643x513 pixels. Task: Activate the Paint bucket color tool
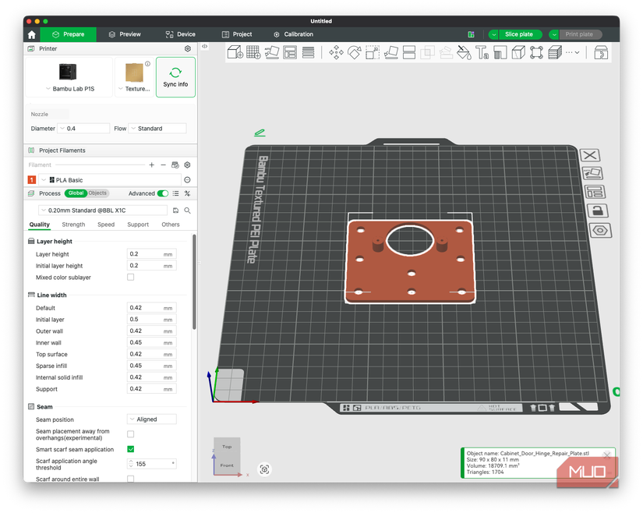tap(464, 52)
